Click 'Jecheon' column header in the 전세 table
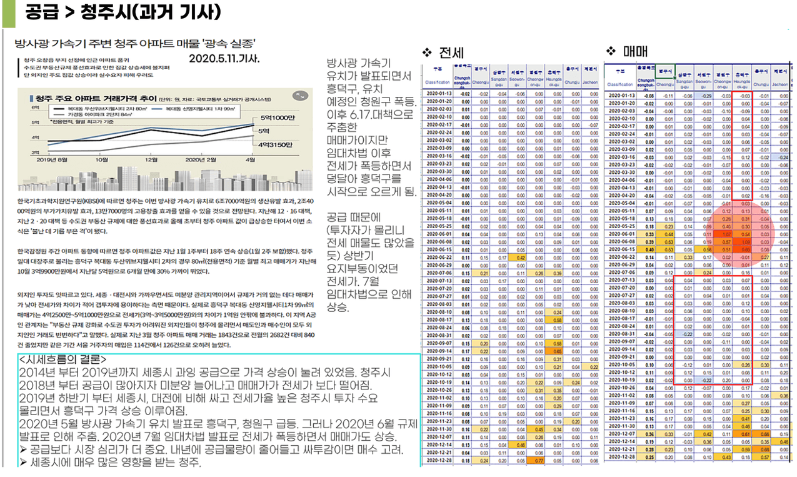The width and height of the screenshot is (797, 477). coord(589,81)
